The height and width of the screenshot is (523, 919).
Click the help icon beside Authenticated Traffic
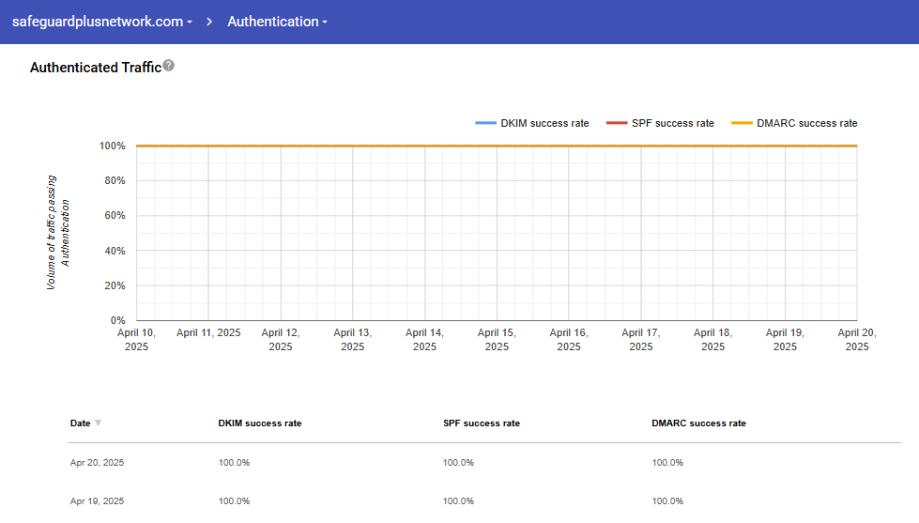point(169,66)
